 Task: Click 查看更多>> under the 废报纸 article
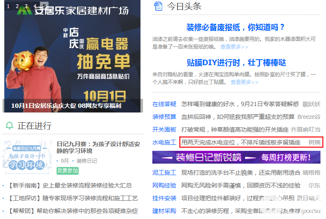[234, 47]
